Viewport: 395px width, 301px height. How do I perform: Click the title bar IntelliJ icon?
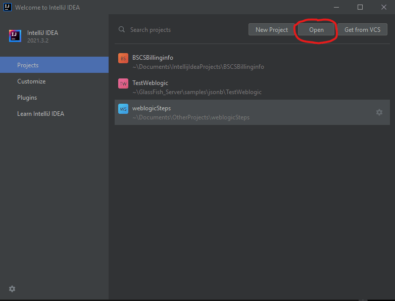point(8,7)
